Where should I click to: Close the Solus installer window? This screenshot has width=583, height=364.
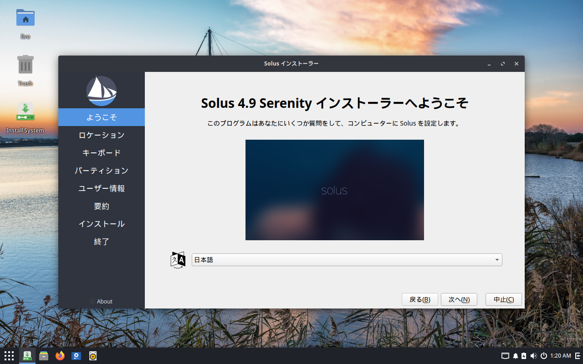[517, 64]
